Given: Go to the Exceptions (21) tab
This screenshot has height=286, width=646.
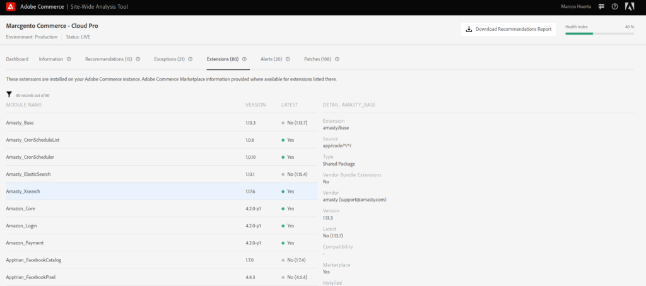Looking at the screenshot, I should 169,59.
